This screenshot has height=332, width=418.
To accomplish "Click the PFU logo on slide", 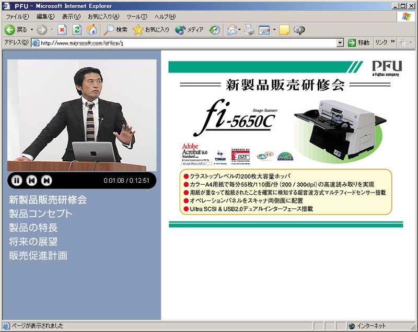I will coord(387,68).
